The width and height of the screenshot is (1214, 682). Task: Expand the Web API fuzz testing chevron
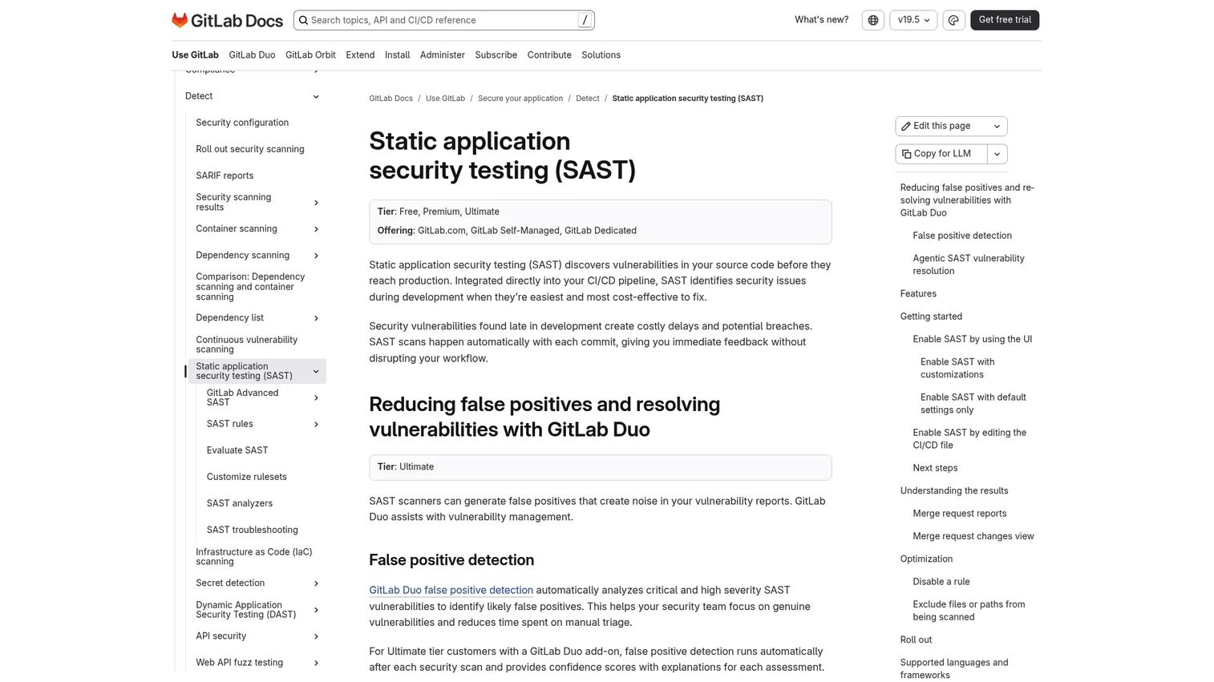(x=316, y=663)
